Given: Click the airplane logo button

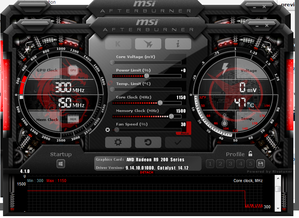Looking at the screenshot, I should pyautogui.click(x=148, y=44).
